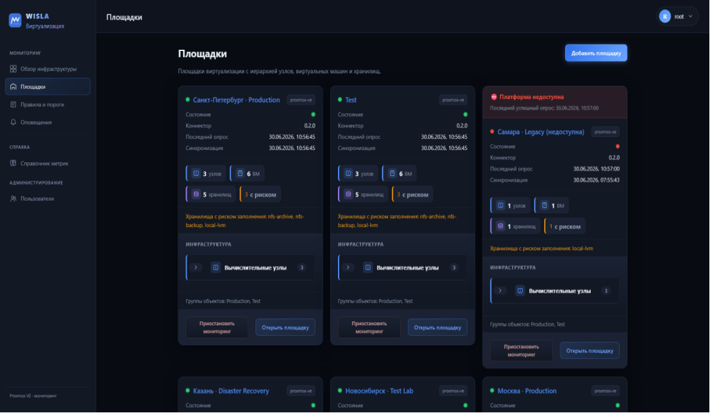Click the Добавить площадку button

tap(596, 53)
